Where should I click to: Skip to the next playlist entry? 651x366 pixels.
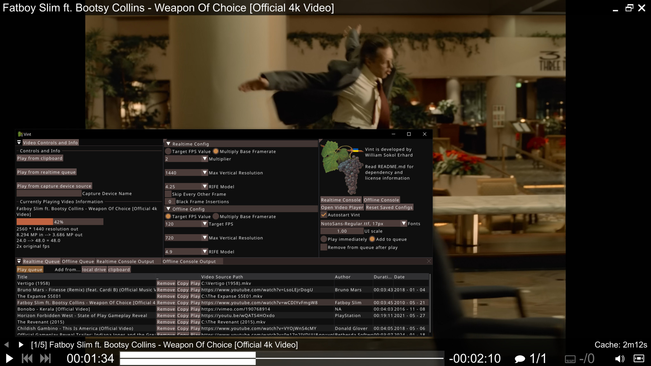click(x=45, y=358)
